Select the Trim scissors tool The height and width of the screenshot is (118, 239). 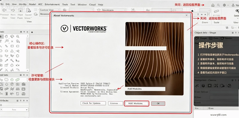pos(12,70)
